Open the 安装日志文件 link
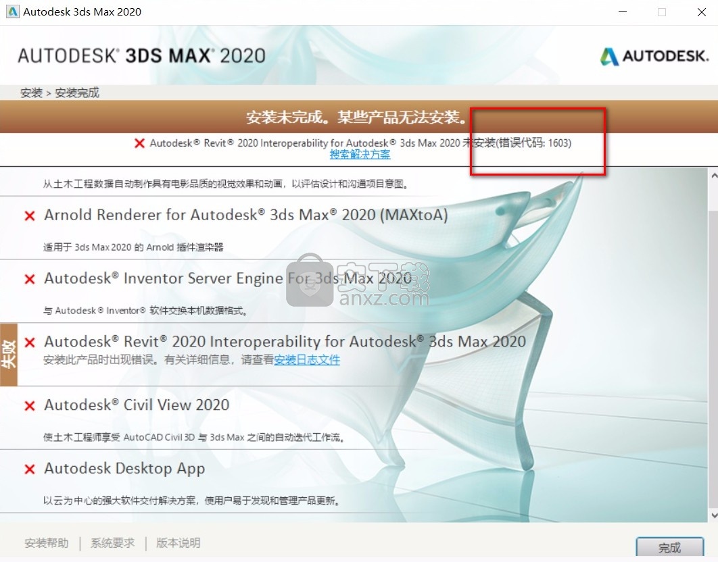Viewport: 718px width, 562px height. click(x=307, y=360)
